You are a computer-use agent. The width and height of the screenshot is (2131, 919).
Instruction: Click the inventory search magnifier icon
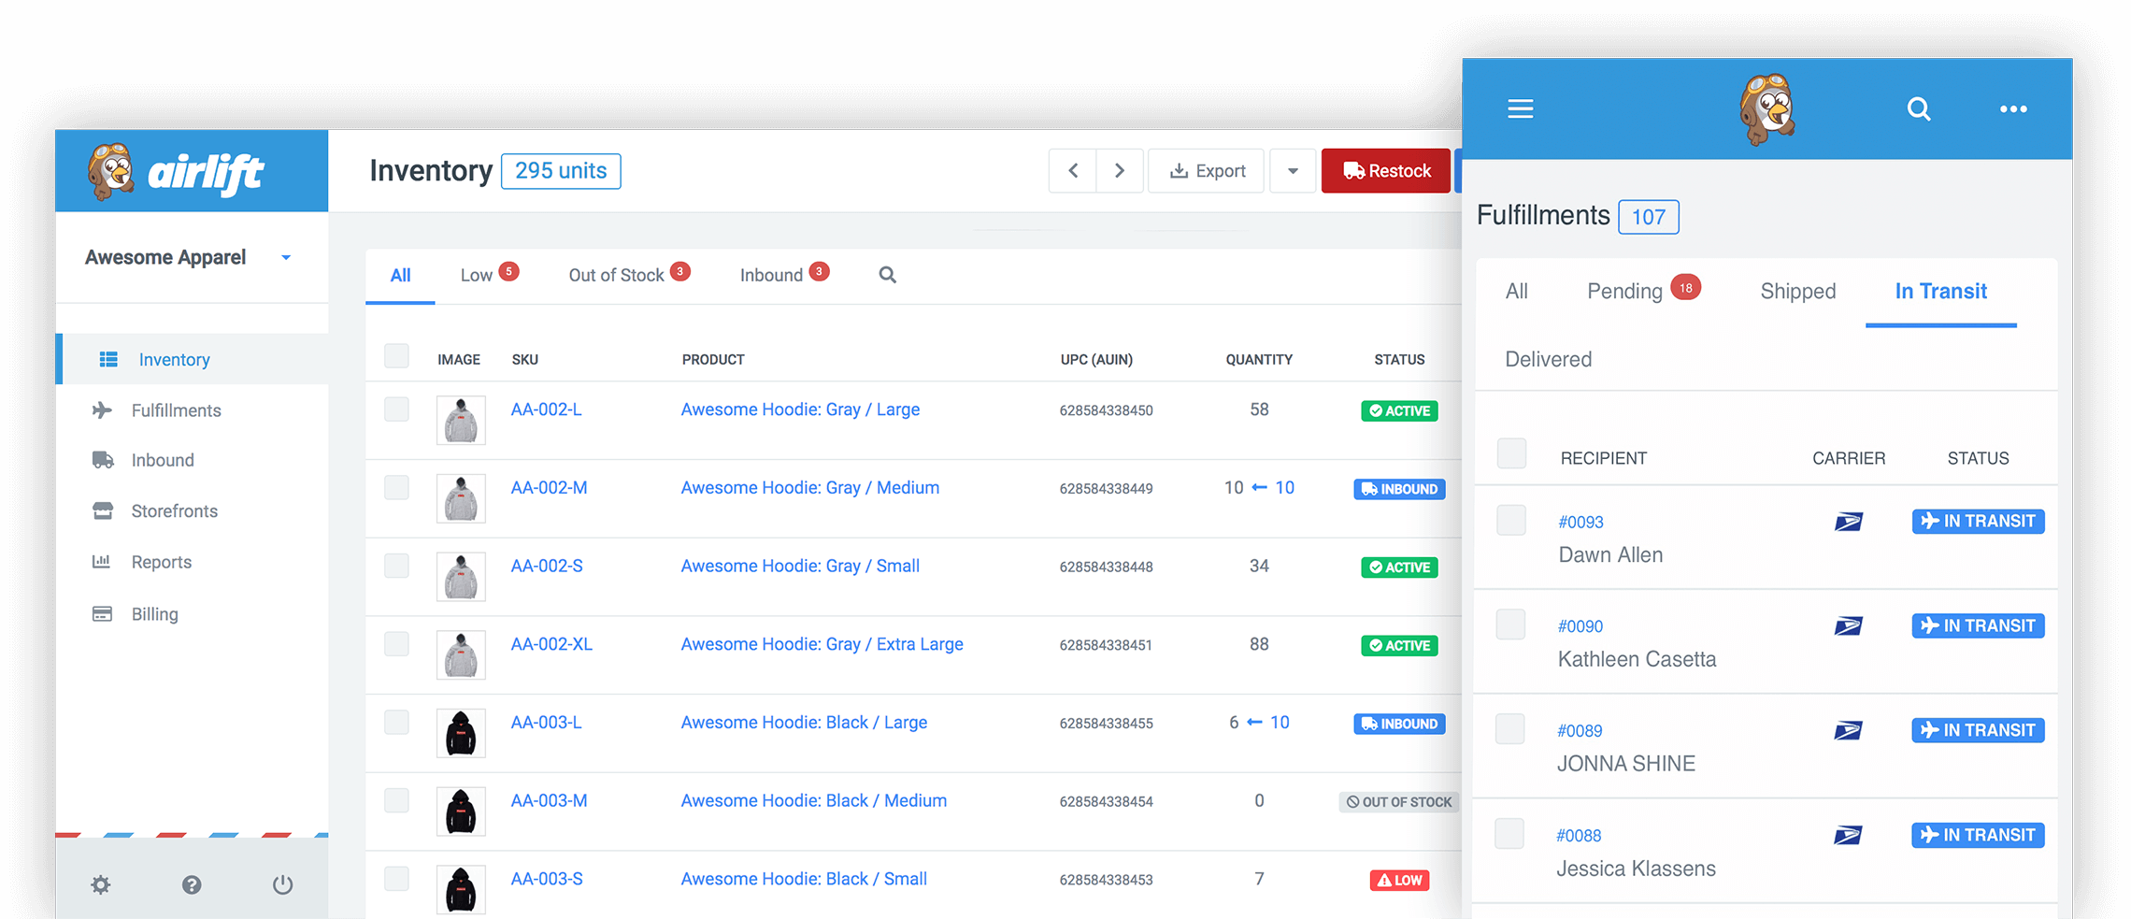coord(887,275)
